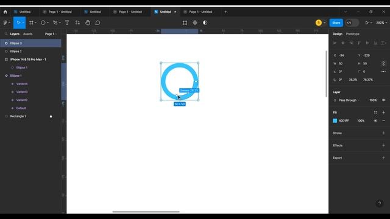This screenshot has height=219, width=390.
Task: Open Move tool dropdown arrow
Action: tap(23, 23)
